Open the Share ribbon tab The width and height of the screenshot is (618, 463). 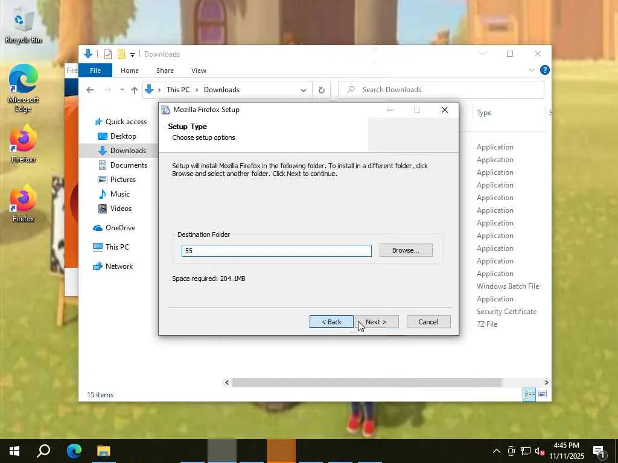pyautogui.click(x=165, y=71)
